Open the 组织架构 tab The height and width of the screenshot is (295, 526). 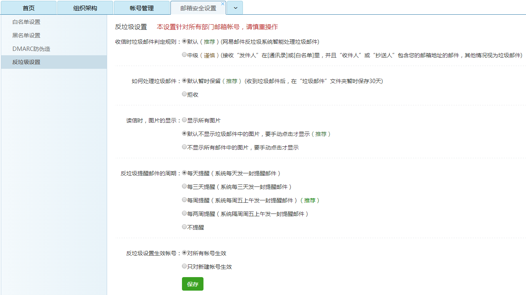click(x=84, y=7)
